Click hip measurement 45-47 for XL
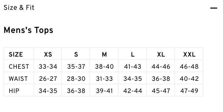 (161, 91)
